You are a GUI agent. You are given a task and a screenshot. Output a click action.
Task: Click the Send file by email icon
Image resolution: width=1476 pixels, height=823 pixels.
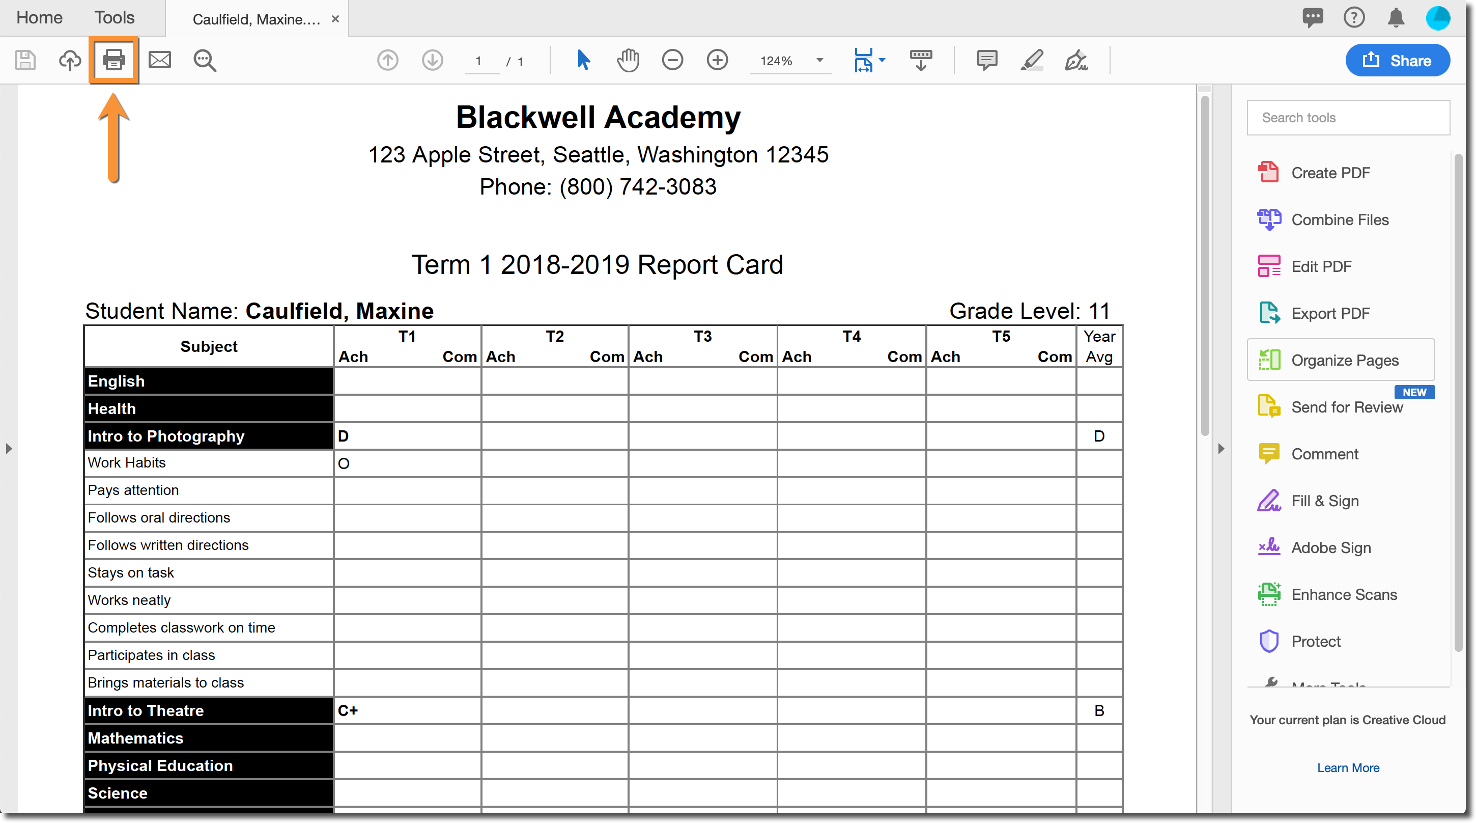(x=159, y=60)
